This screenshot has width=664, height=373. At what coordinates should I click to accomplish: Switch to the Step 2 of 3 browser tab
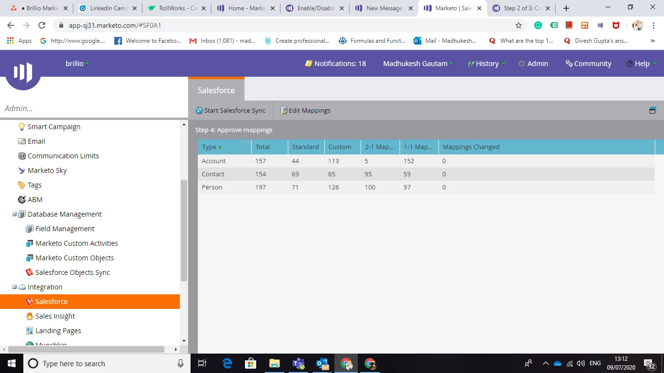[522, 8]
